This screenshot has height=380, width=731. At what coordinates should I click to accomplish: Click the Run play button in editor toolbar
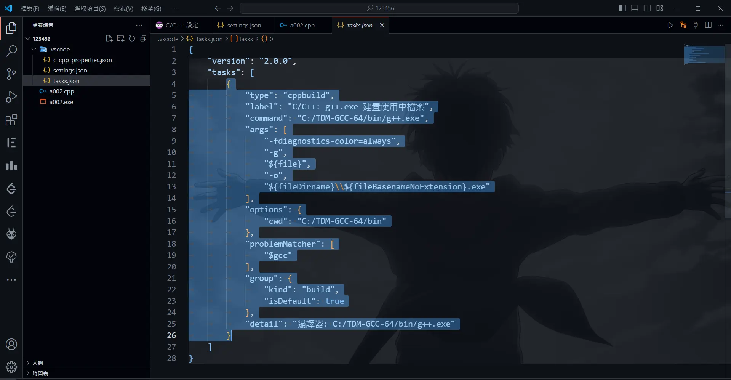point(670,25)
